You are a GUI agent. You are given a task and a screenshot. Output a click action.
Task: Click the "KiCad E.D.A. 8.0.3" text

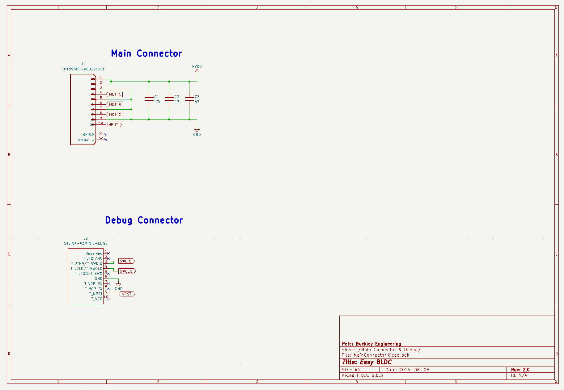click(362, 375)
